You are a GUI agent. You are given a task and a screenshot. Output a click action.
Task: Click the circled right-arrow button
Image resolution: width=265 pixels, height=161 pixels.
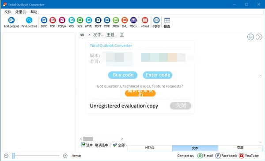[259, 37]
